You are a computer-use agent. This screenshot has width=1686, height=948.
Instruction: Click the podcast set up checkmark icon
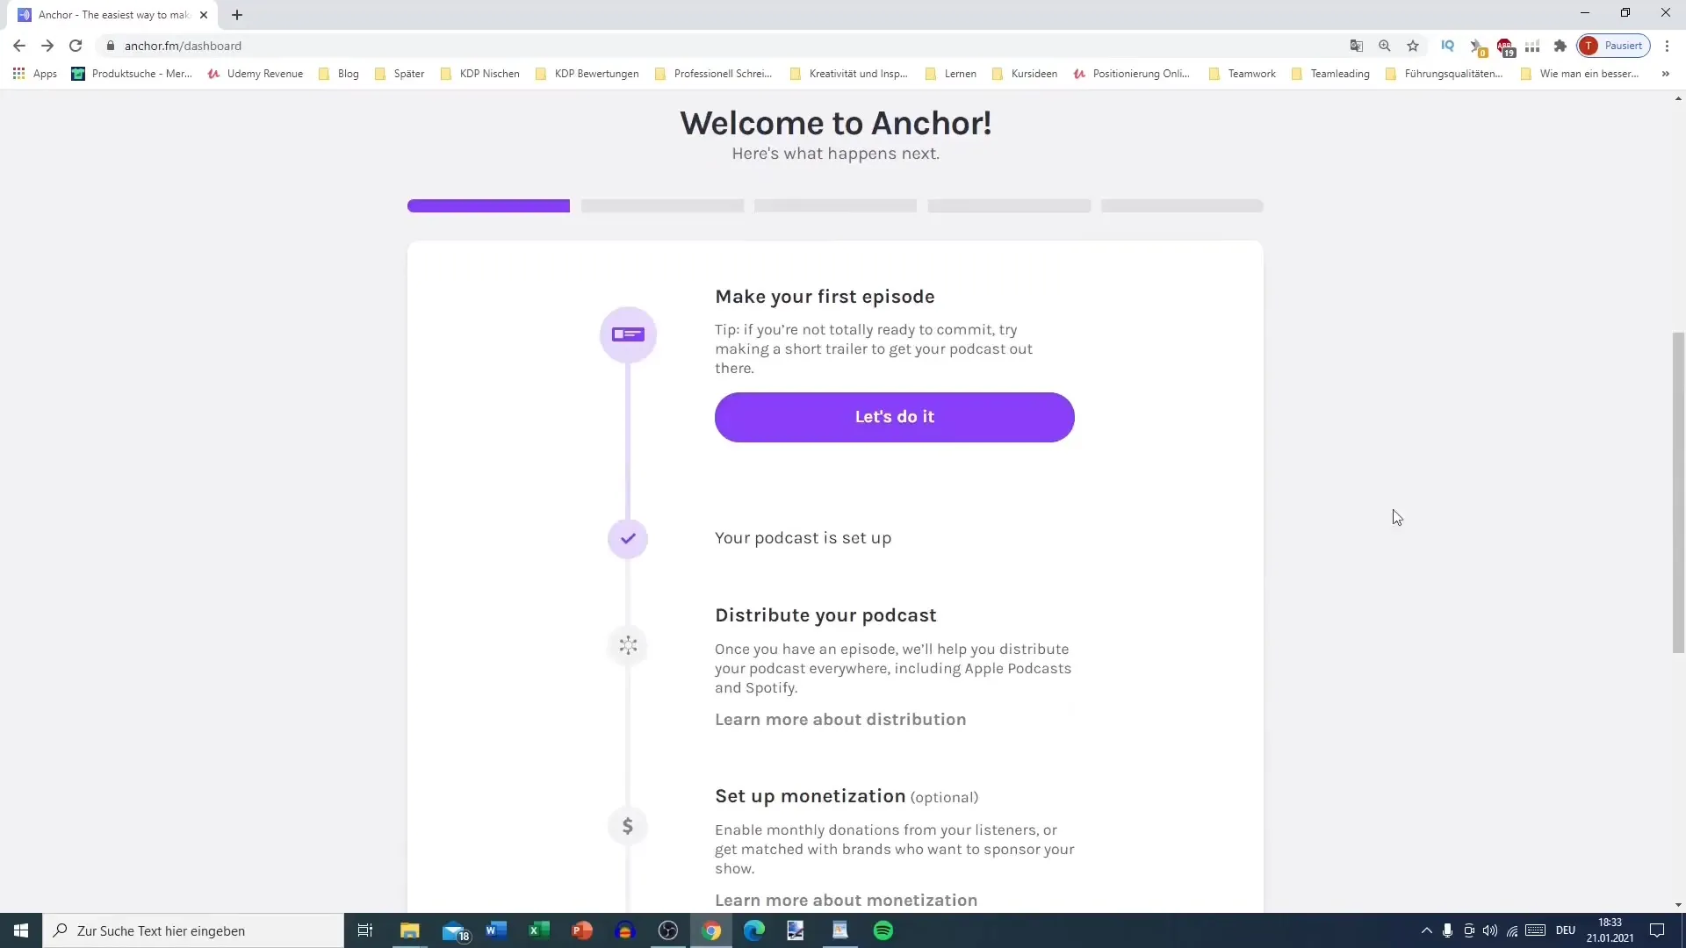628,538
